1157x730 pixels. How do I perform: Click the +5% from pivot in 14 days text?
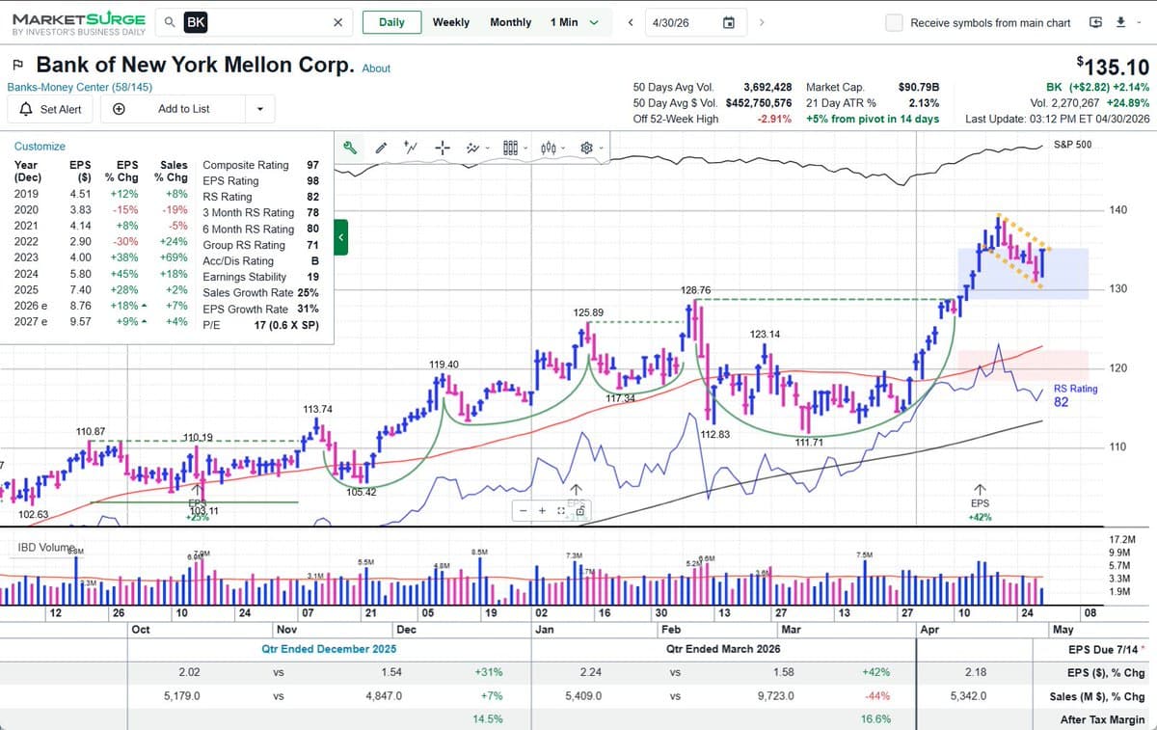(873, 119)
